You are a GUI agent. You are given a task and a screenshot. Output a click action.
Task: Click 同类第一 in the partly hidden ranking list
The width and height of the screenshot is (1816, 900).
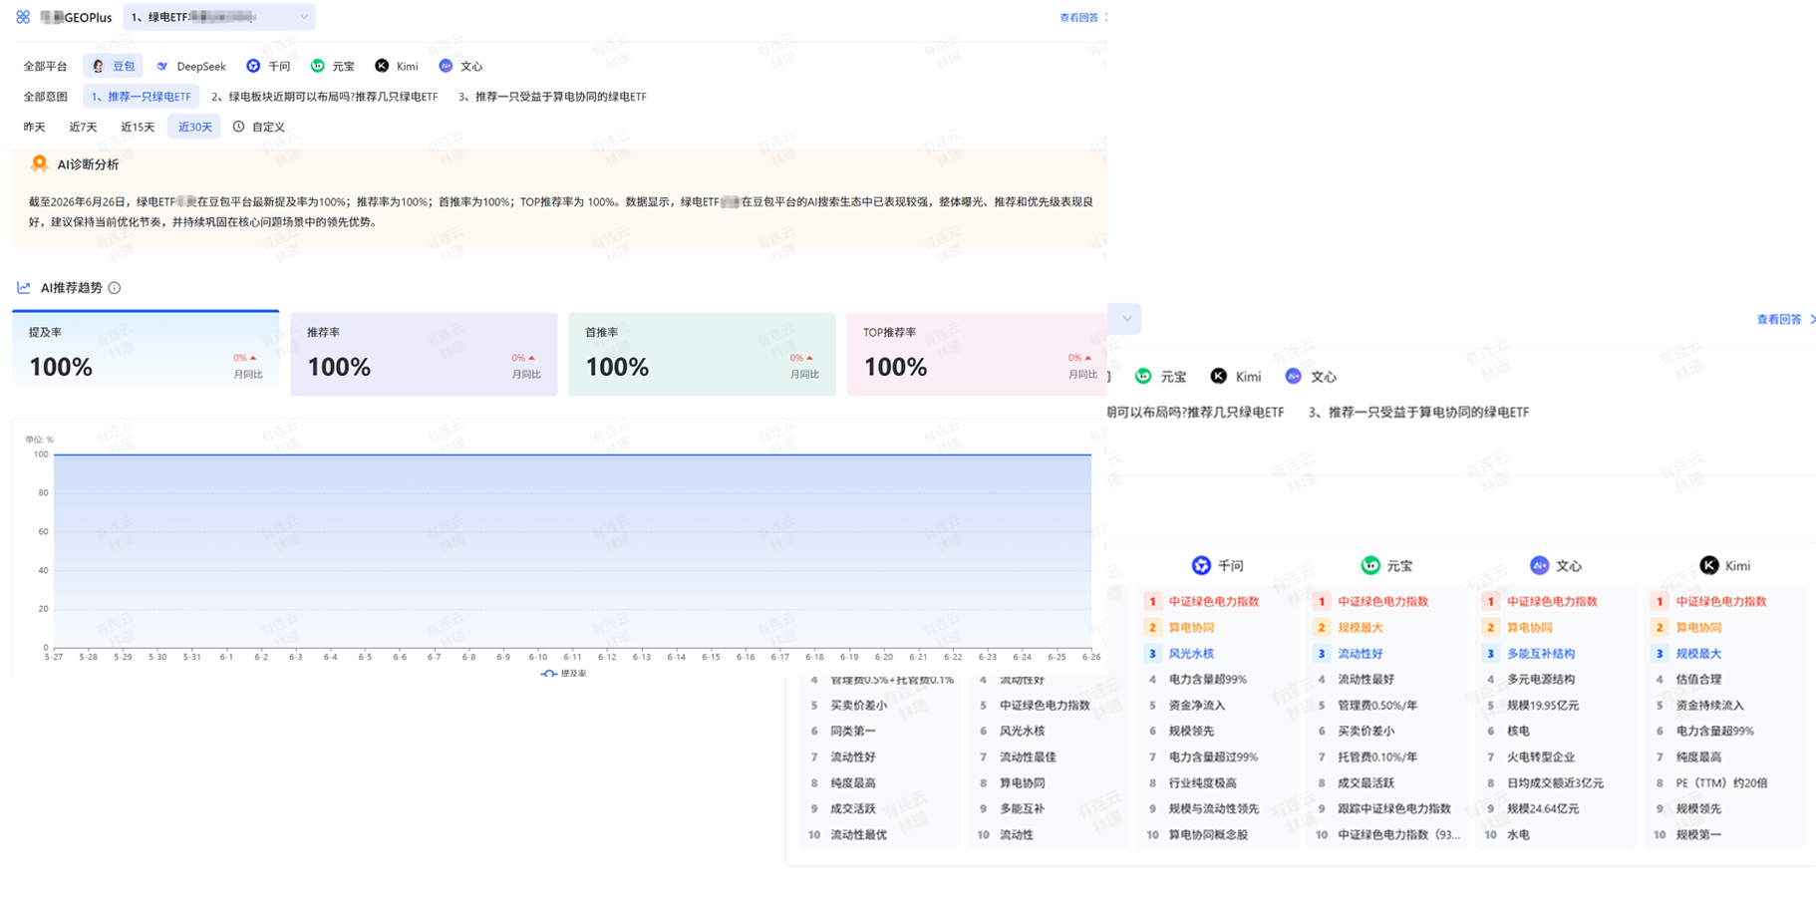click(x=852, y=731)
